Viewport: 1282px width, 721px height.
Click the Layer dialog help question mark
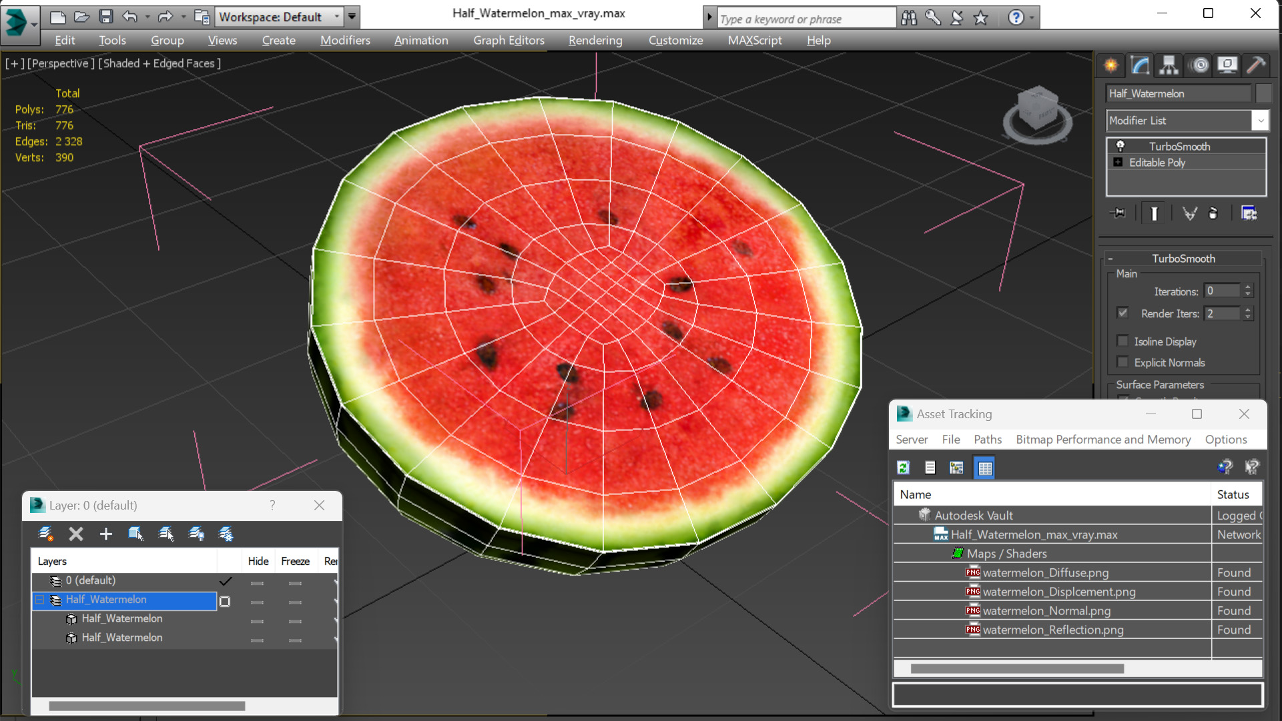[x=272, y=506]
